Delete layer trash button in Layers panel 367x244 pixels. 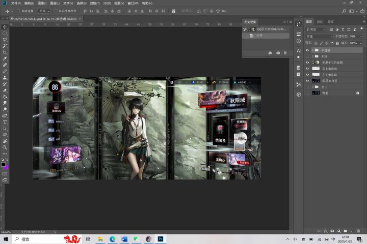[x=358, y=231]
